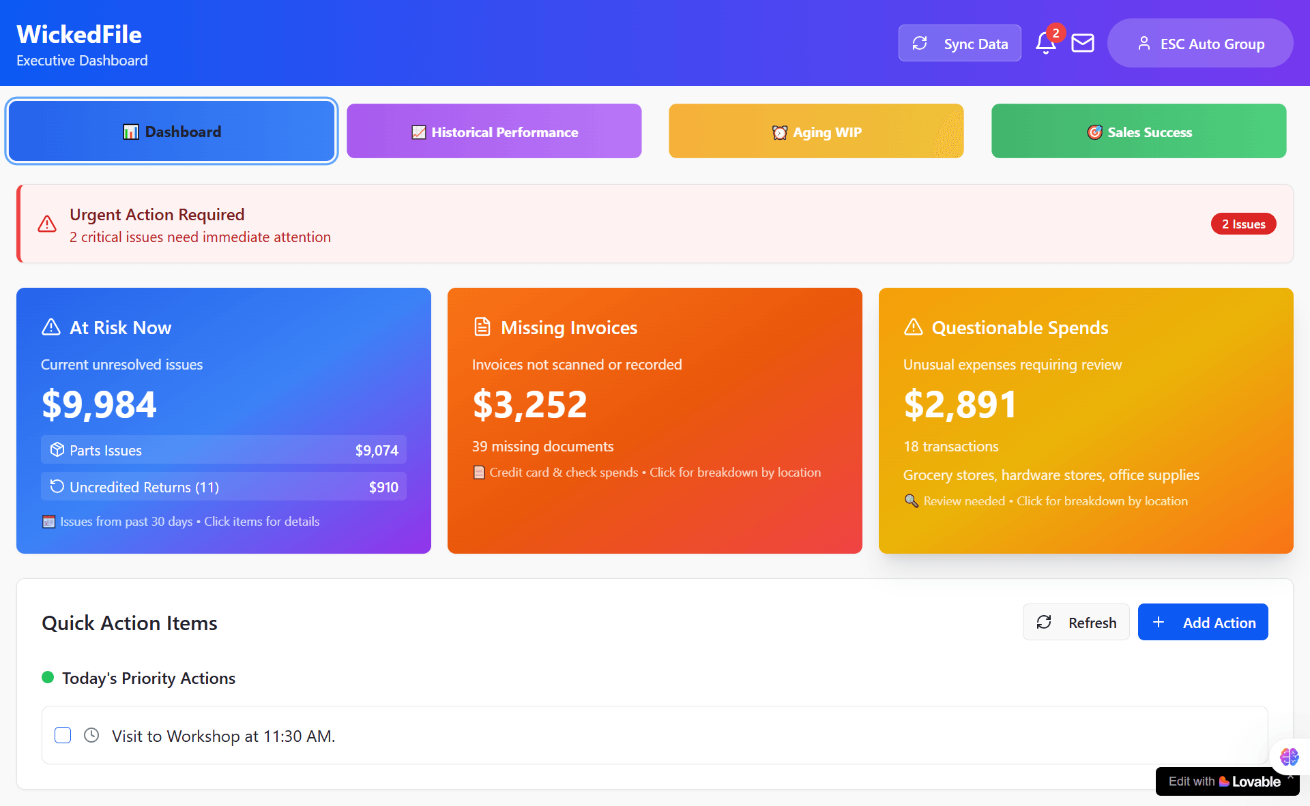The width and height of the screenshot is (1310, 806).
Task: Open the notifications bell with 2 alerts
Action: point(1046,43)
